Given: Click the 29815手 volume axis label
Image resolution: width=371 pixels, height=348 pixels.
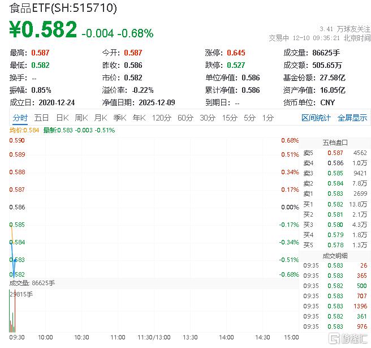Looking at the screenshot, I should point(21,294).
